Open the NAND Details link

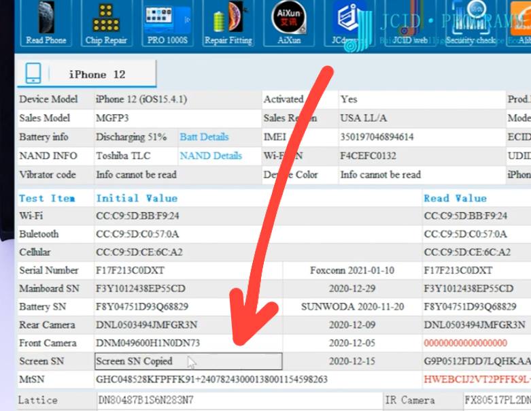pos(211,156)
